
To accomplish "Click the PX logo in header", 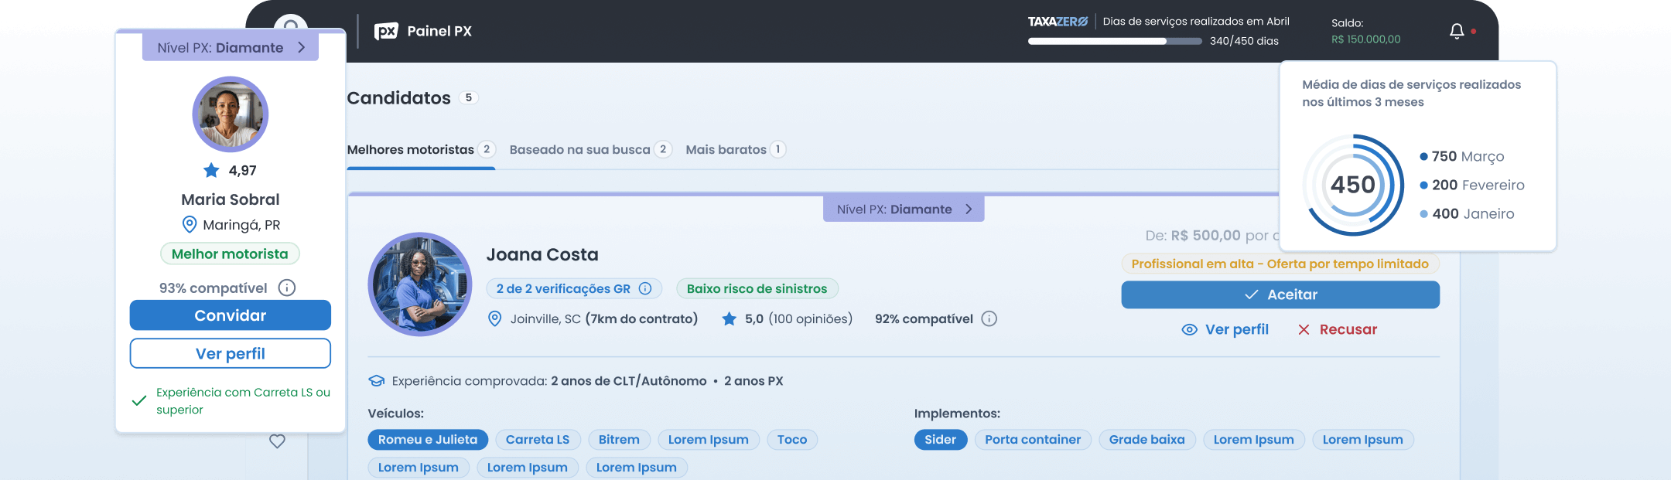I will click(386, 31).
